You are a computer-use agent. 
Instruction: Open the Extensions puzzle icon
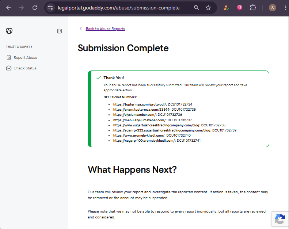tap(253, 8)
